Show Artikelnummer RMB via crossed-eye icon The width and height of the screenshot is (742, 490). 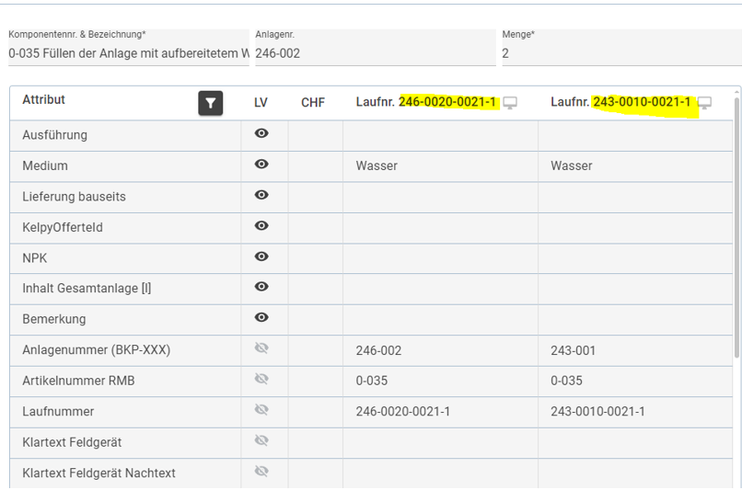click(x=261, y=380)
